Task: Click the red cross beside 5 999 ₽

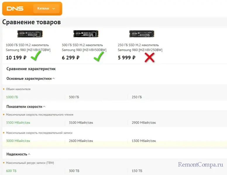Action: tap(149, 57)
